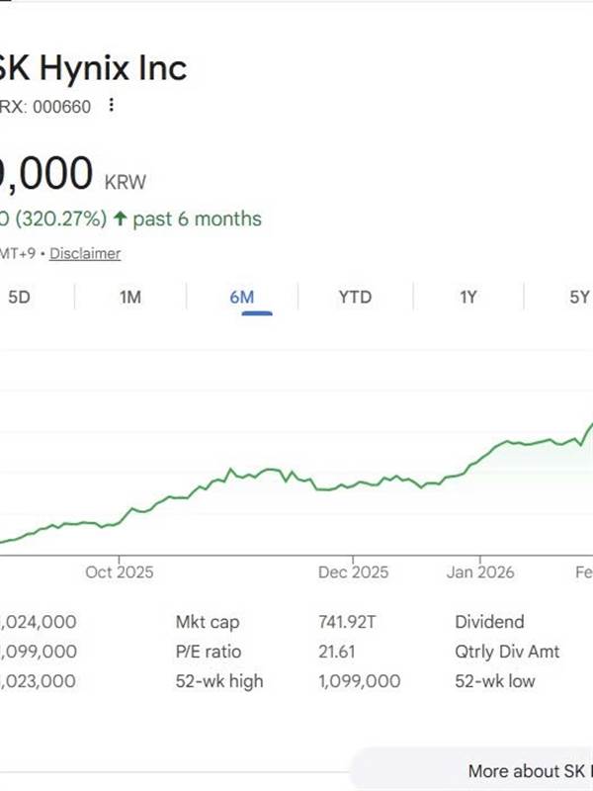Click the More about SK button
The width and height of the screenshot is (593, 791).
tap(529, 770)
